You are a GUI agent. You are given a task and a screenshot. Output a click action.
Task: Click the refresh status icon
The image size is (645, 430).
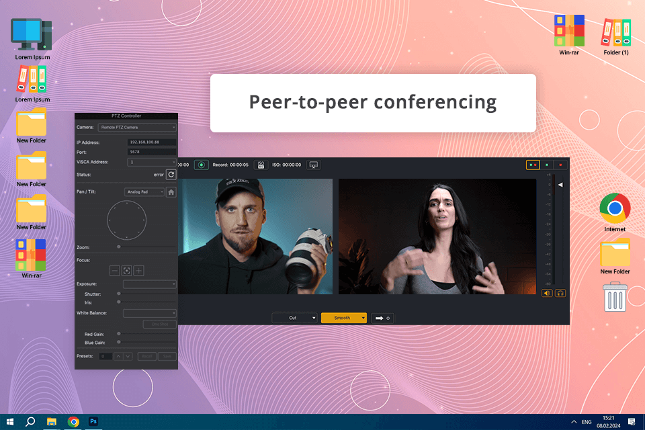click(171, 175)
